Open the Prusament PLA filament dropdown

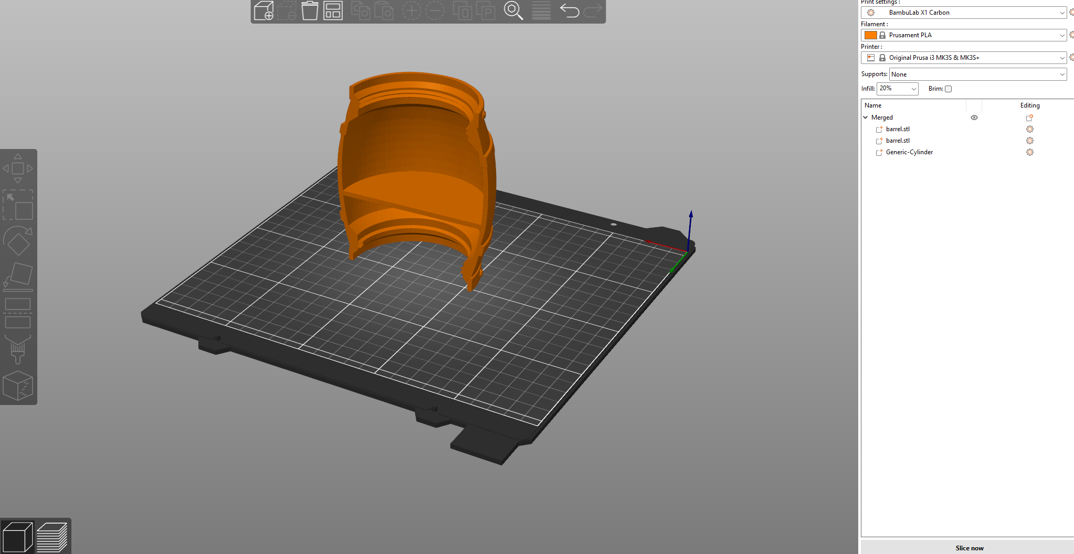(x=964, y=35)
